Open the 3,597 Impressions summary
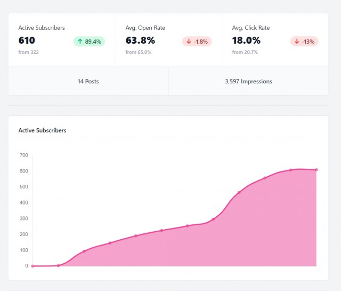Screen dimensions: 341x291 point(248,81)
